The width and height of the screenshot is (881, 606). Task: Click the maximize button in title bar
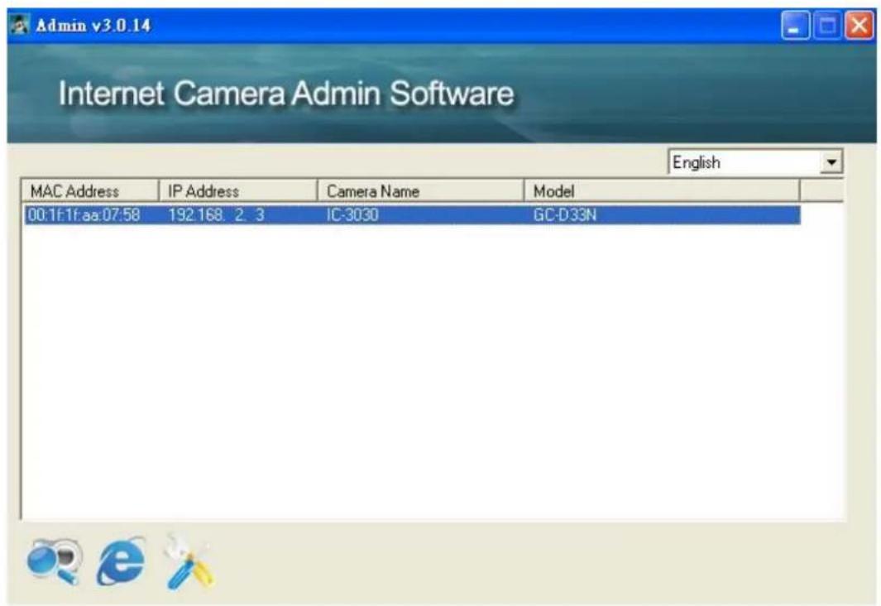coord(827,26)
